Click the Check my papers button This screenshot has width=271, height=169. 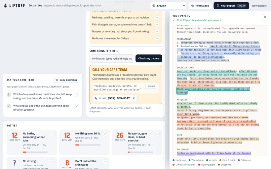click(149, 58)
